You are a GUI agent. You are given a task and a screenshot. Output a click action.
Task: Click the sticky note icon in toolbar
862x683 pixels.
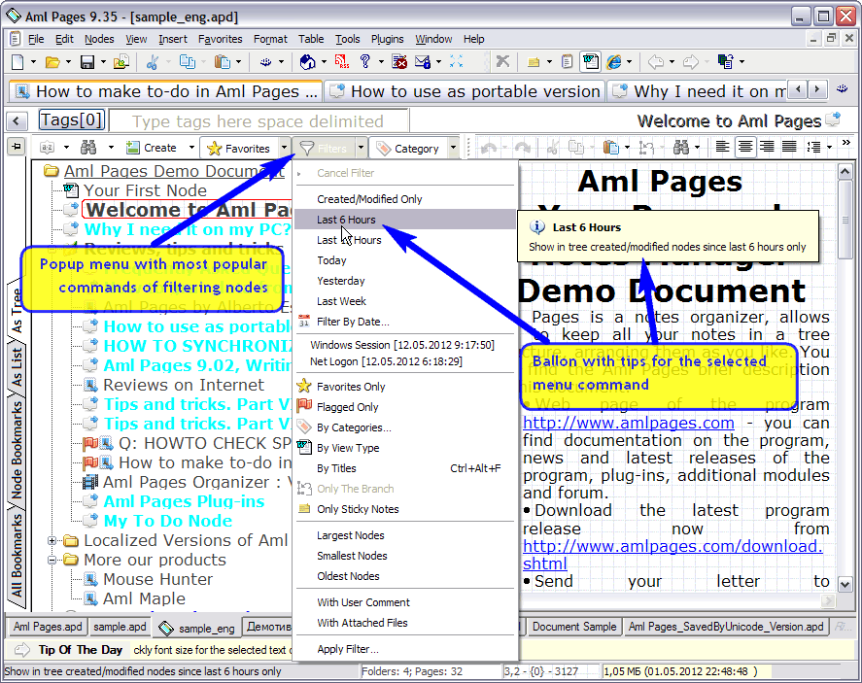tap(534, 62)
